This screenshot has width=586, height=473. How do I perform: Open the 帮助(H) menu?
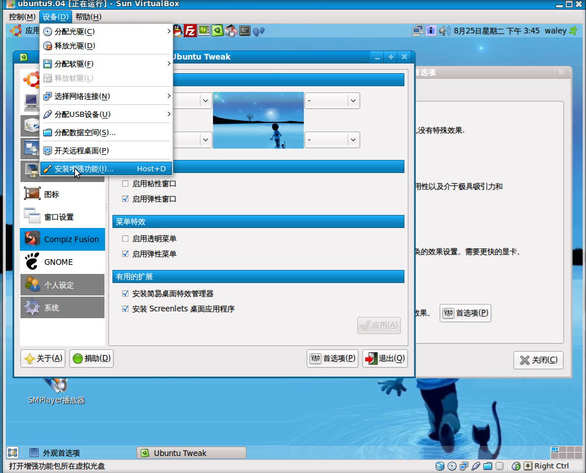[88, 17]
